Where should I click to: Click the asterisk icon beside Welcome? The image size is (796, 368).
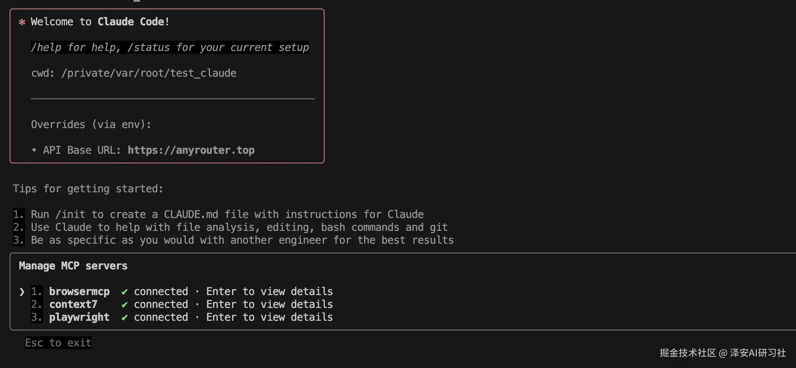pos(22,22)
